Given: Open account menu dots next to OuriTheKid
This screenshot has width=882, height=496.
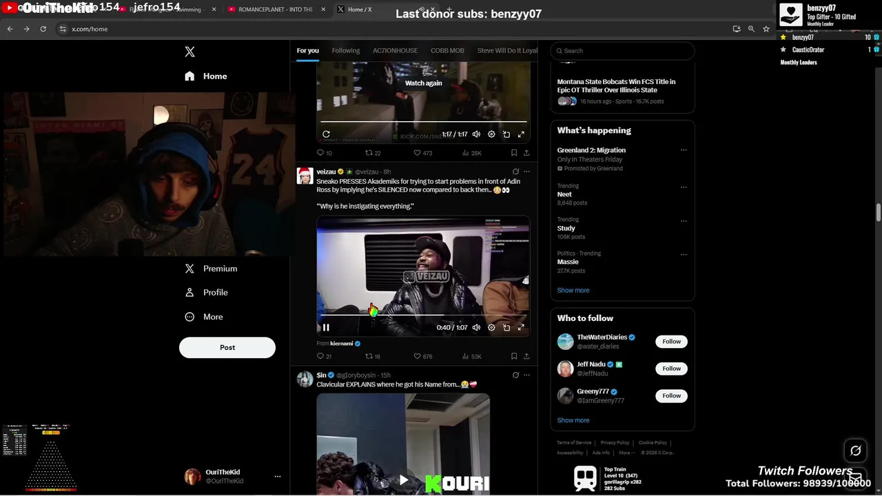Looking at the screenshot, I should tap(278, 476).
